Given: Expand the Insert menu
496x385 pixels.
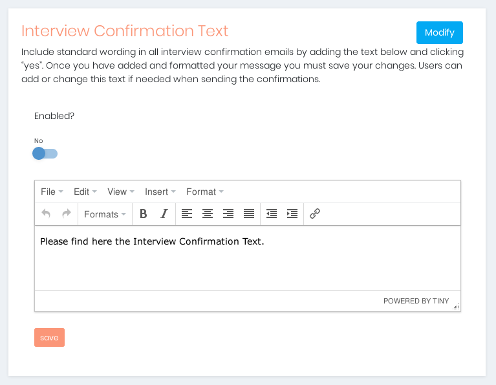Looking at the screenshot, I should (x=160, y=192).
